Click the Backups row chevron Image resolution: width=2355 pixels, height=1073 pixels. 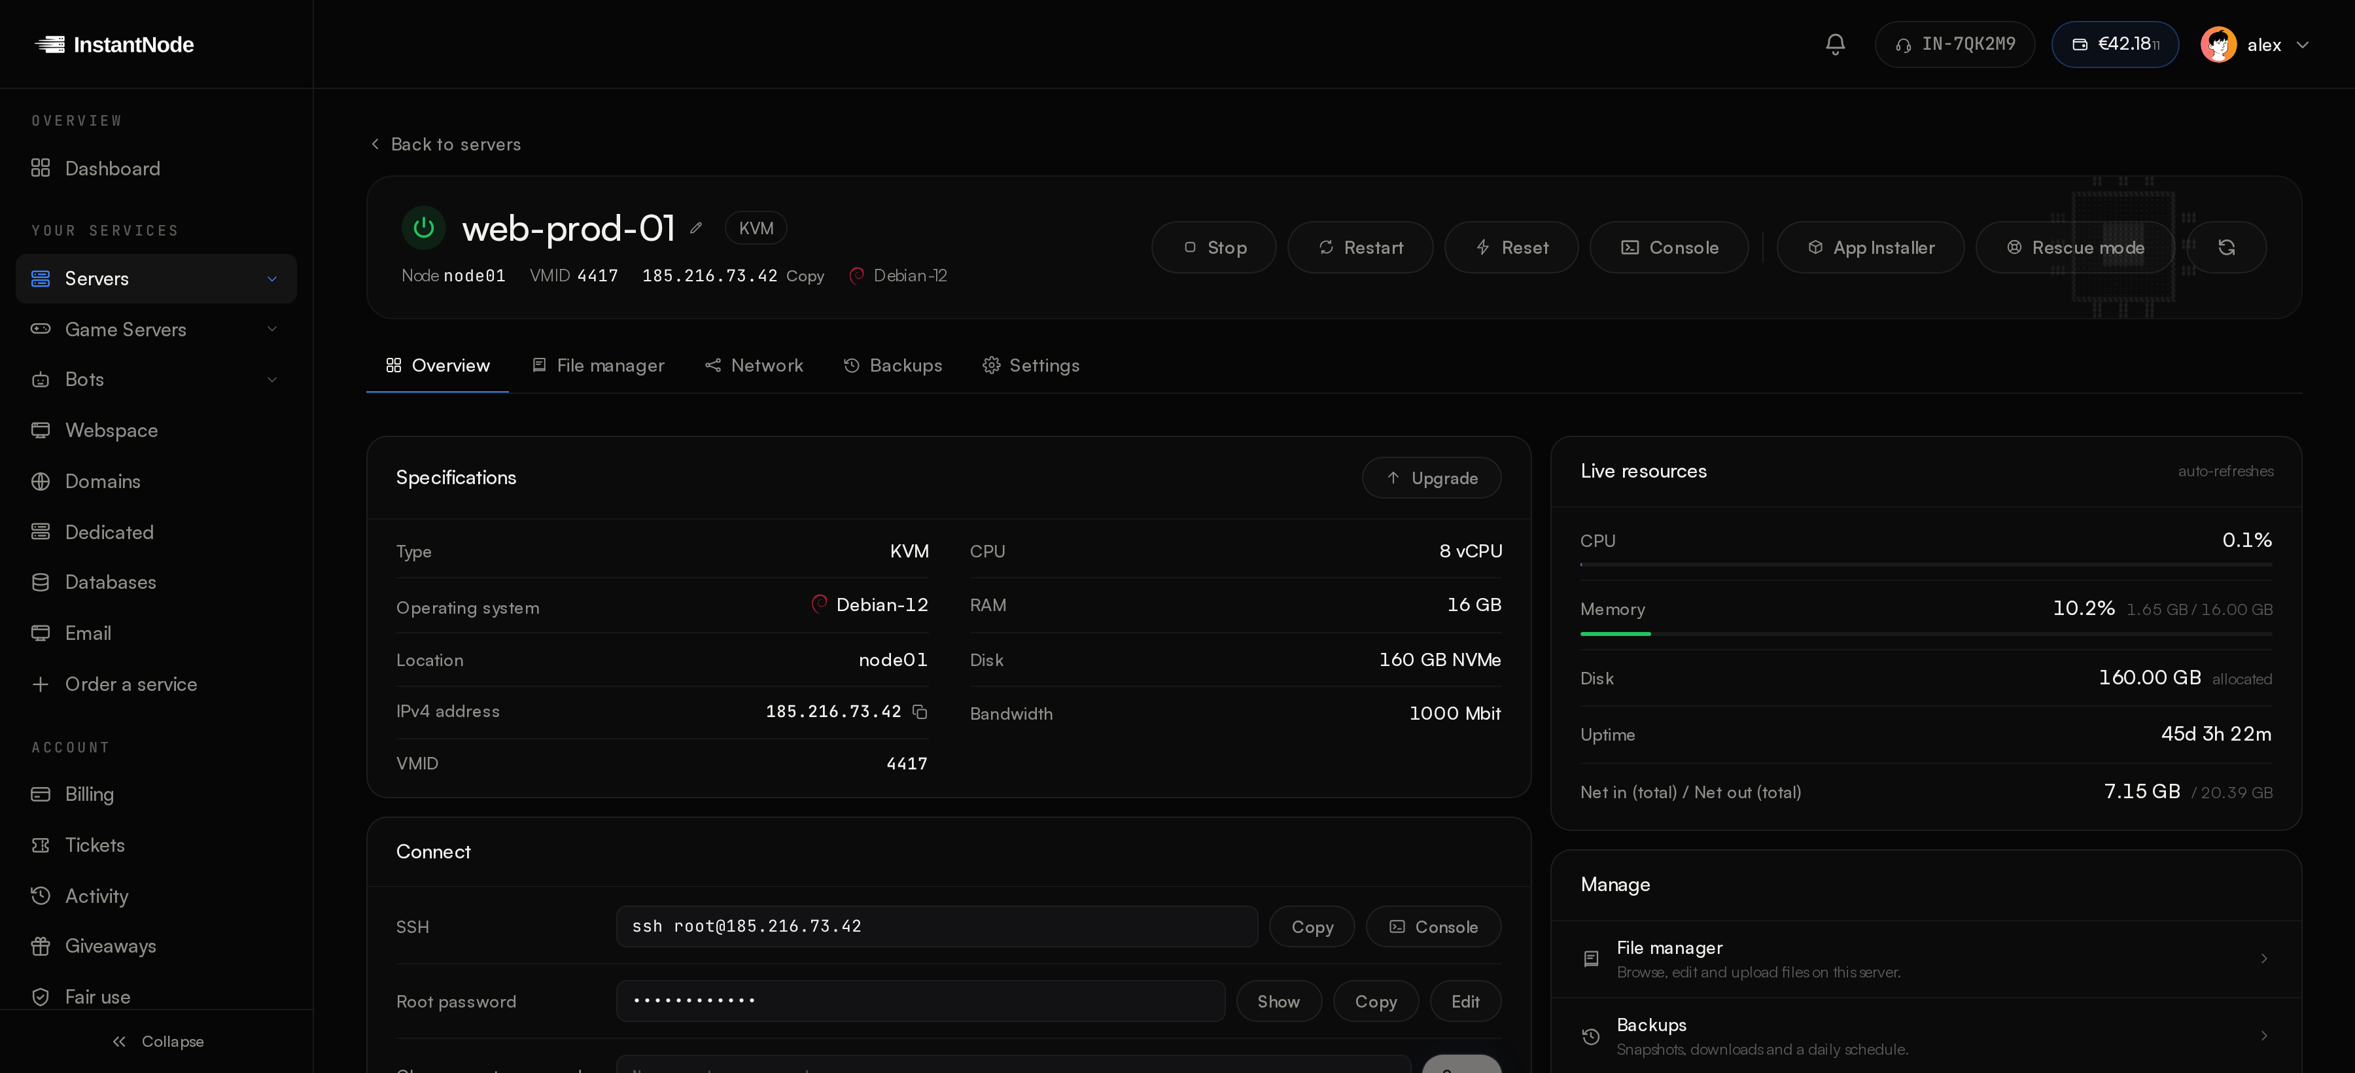(2263, 1036)
